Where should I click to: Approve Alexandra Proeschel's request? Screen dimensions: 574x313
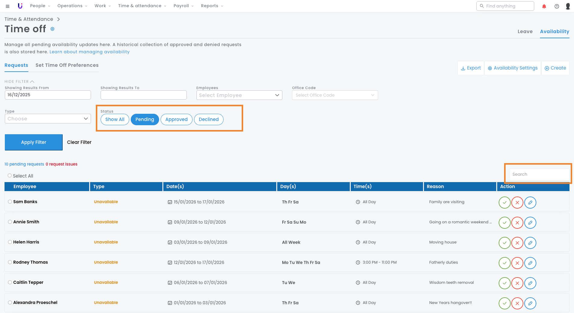pos(505,303)
